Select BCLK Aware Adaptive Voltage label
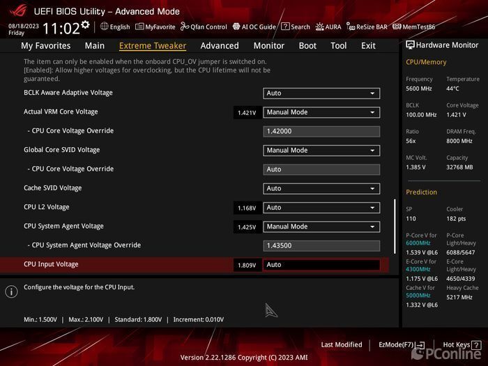This screenshot has width=488, height=366. pyautogui.click(x=68, y=93)
